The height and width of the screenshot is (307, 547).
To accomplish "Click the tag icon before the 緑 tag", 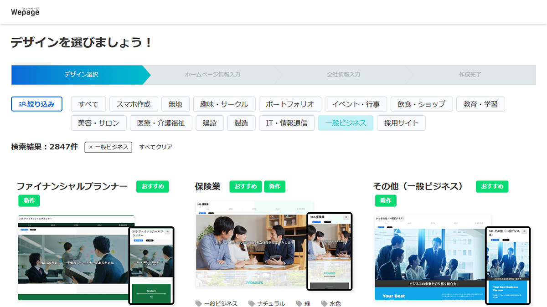I will [300, 302].
